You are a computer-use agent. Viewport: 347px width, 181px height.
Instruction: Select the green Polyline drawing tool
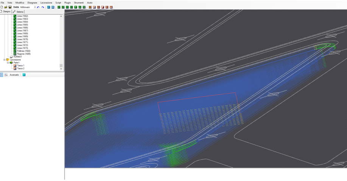click(59, 7)
